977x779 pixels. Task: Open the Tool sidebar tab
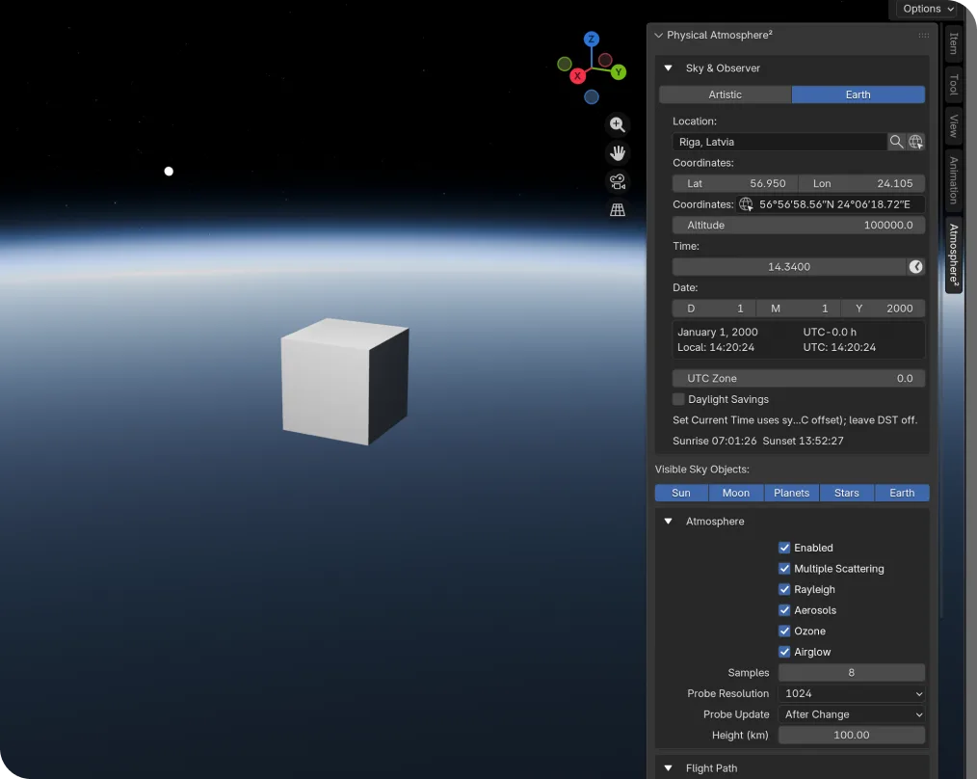tap(953, 84)
